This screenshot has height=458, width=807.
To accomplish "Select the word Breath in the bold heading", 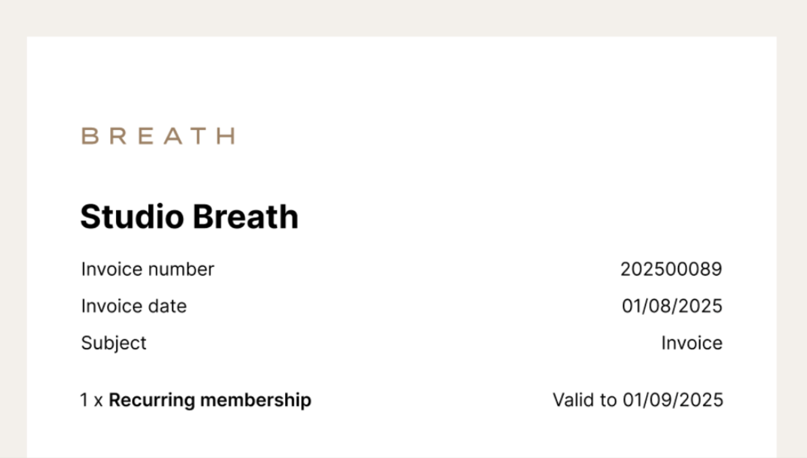I will coord(246,217).
